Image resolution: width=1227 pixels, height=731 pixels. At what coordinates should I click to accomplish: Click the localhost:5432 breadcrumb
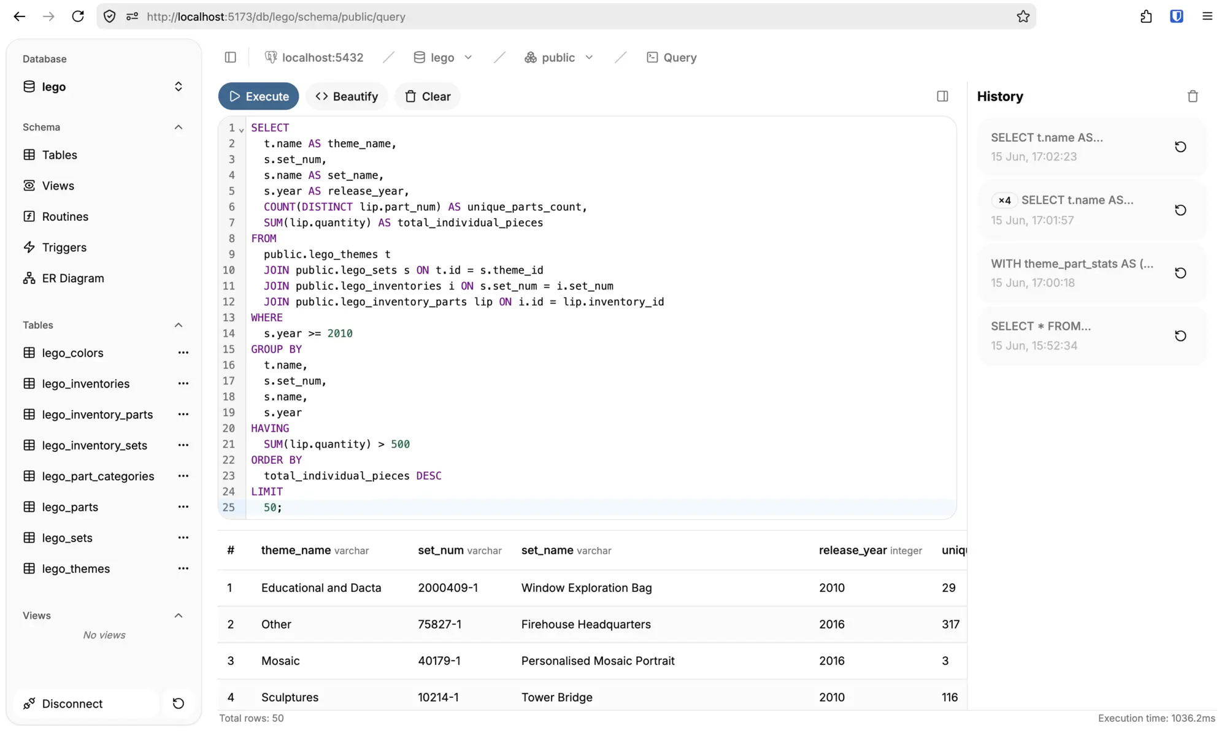click(314, 58)
